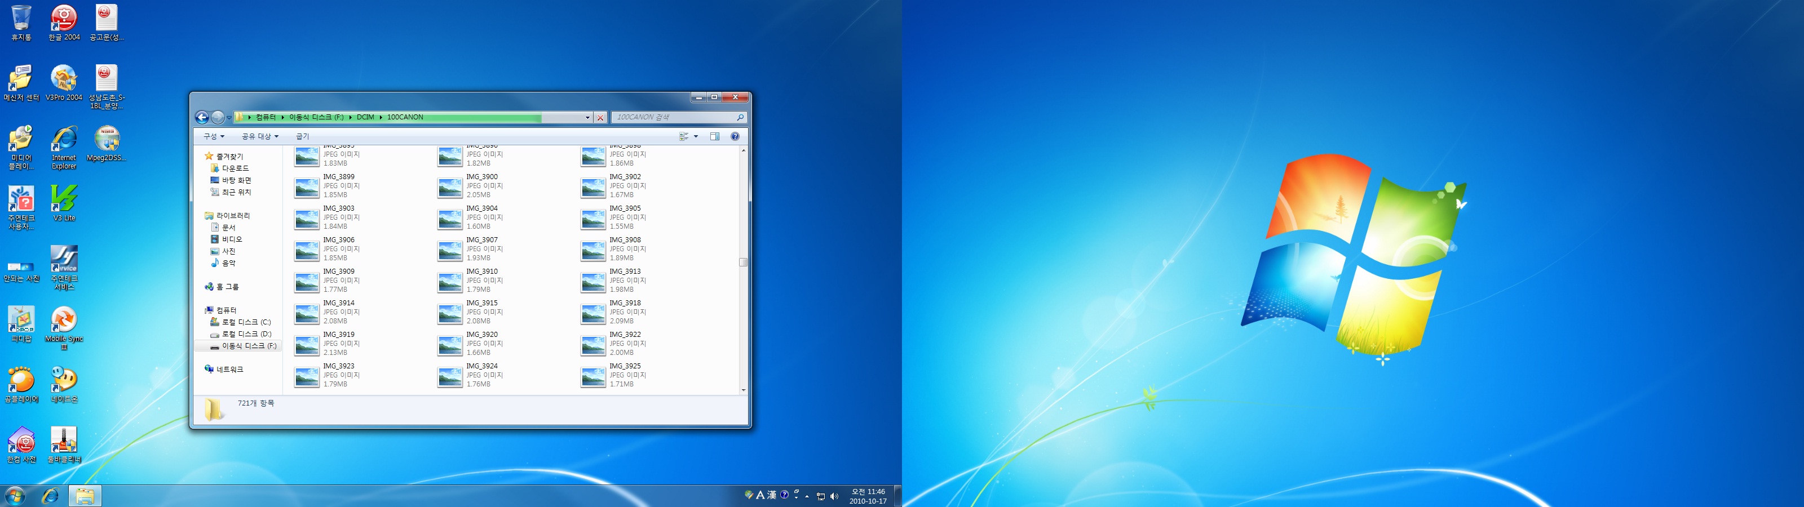Select 라이브러리 in the navigation pane
Image resolution: width=1804 pixels, height=507 pixels.
(x=227, y=216)
